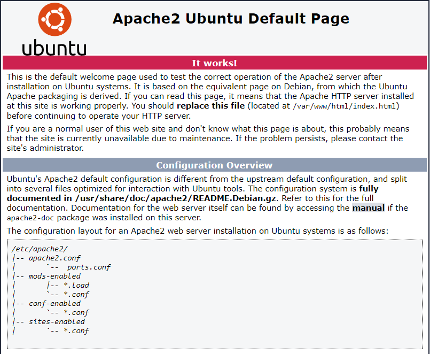Click the ubuntu wordmark text
The width and height of the screenshot is (430, 354).
point(54,47)
